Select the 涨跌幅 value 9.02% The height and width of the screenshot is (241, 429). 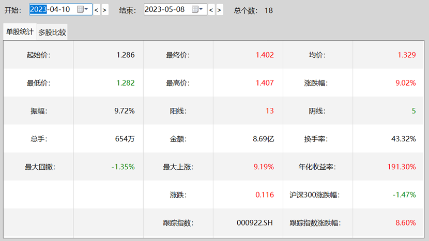coord(405,83)
